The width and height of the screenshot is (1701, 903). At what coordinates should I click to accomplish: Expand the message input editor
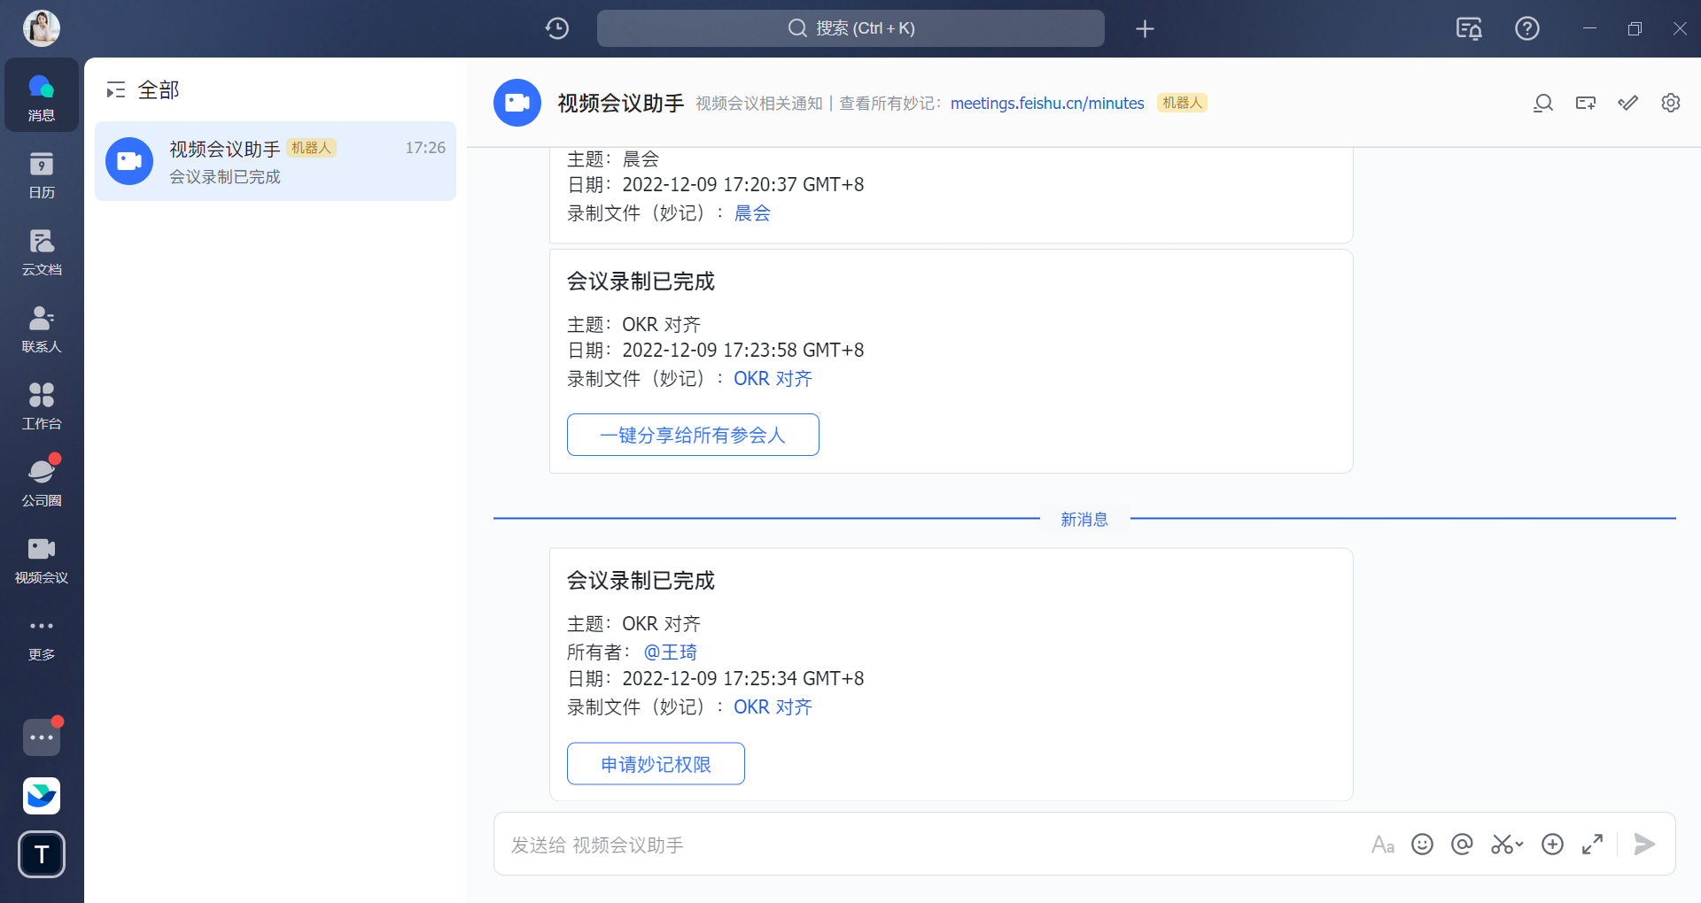point(1592,845)
